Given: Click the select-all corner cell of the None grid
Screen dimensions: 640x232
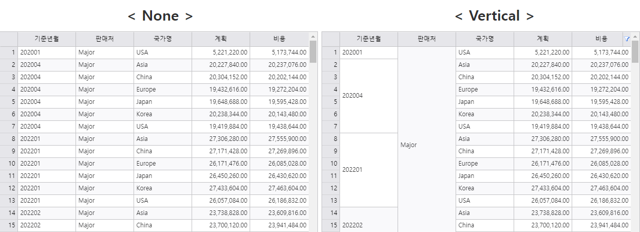Looking at the screenshot, I should [9, 39].
